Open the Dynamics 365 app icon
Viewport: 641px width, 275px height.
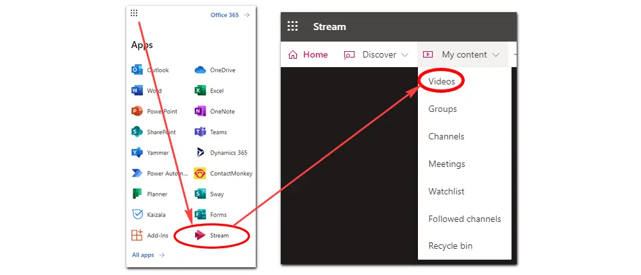[200, 153]
